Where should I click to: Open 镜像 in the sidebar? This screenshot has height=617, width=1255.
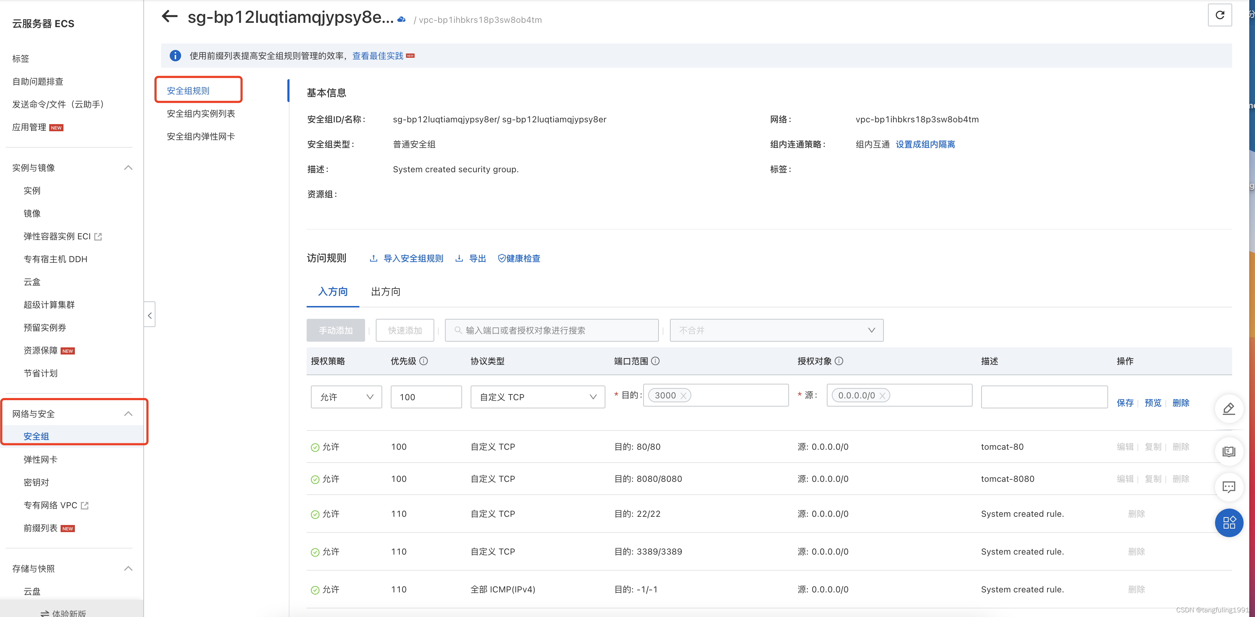[32, 214]
